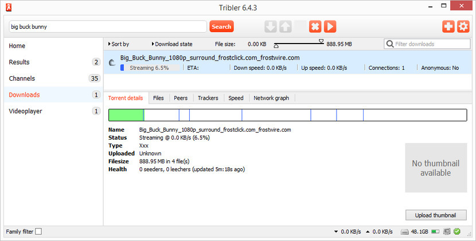Click the maximum file size slider handle

point(321,42)
